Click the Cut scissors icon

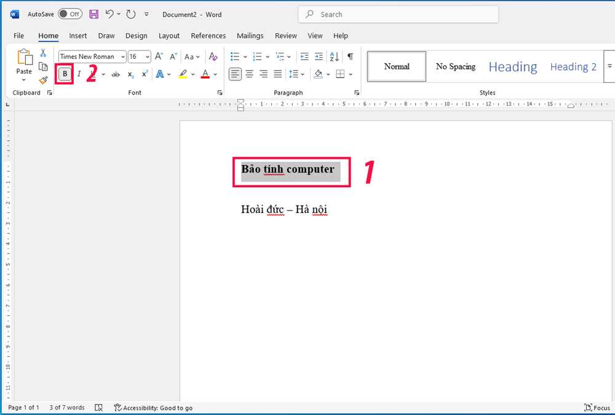(43, 52)
